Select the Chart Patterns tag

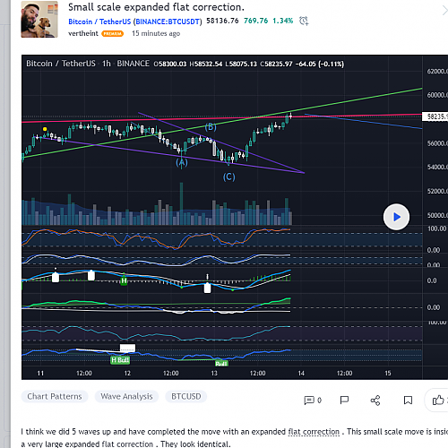tap(55, 396)
